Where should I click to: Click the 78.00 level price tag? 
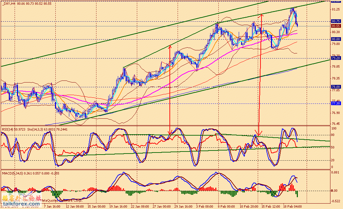(x=336, y=87)
